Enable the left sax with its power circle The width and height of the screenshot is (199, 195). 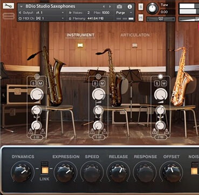[37, 77]
